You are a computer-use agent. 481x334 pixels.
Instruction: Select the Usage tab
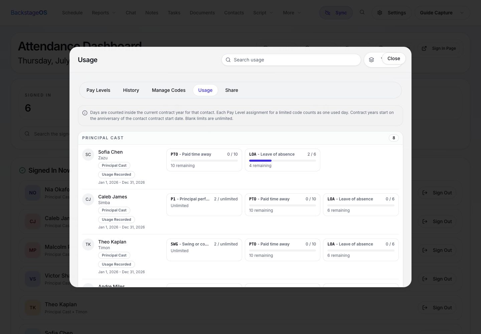click(x=205, y=90)
